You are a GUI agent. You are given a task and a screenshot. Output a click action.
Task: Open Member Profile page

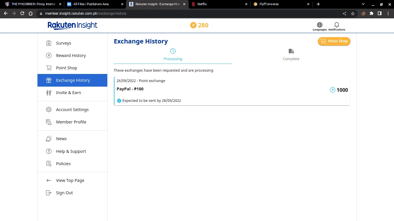pos(72,122)
